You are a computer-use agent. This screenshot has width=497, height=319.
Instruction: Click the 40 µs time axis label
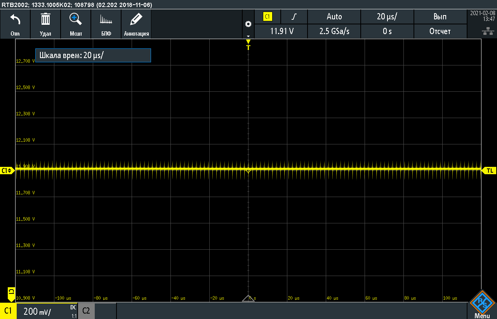(x=332, y=298)
